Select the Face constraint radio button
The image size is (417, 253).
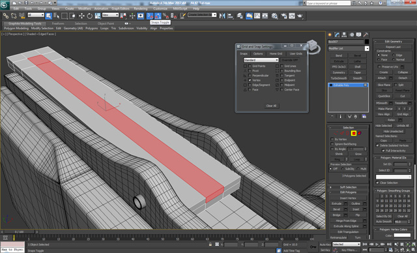[379, 59]
